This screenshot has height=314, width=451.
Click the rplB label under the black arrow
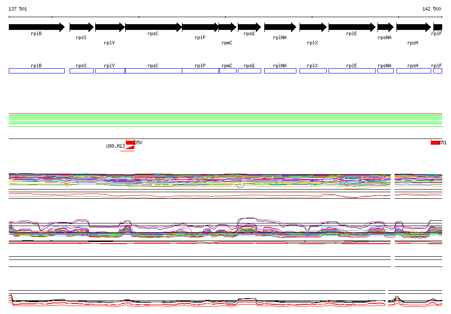36,33
